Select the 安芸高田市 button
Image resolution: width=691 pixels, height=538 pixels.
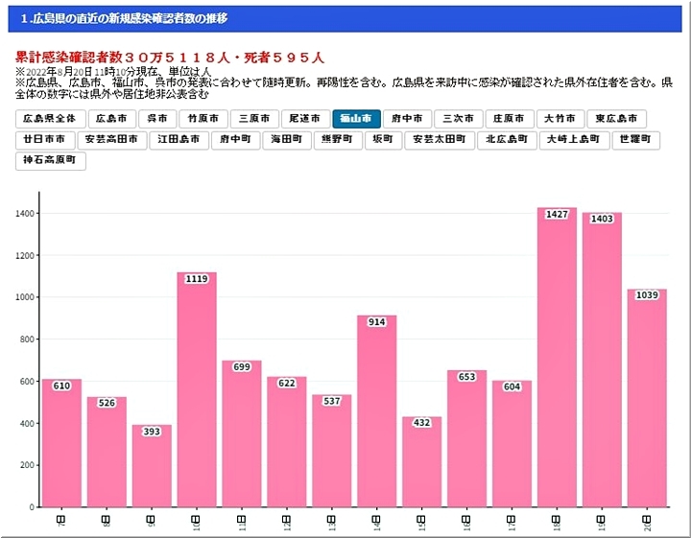click(113, 140)
